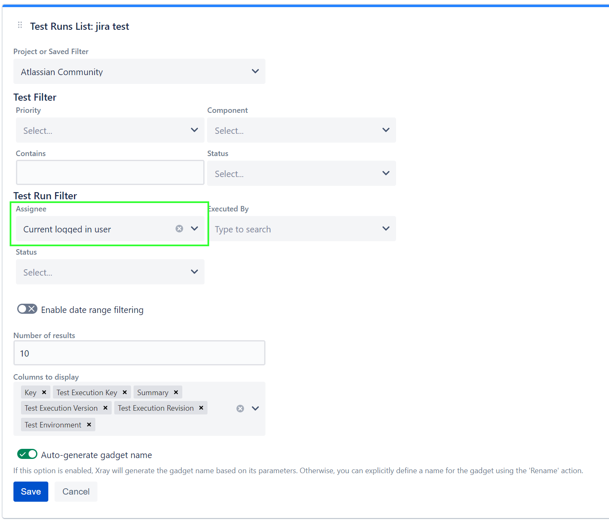Save the gadget configuration
This screenshot has height=521, width=609.
pos(31,491)
